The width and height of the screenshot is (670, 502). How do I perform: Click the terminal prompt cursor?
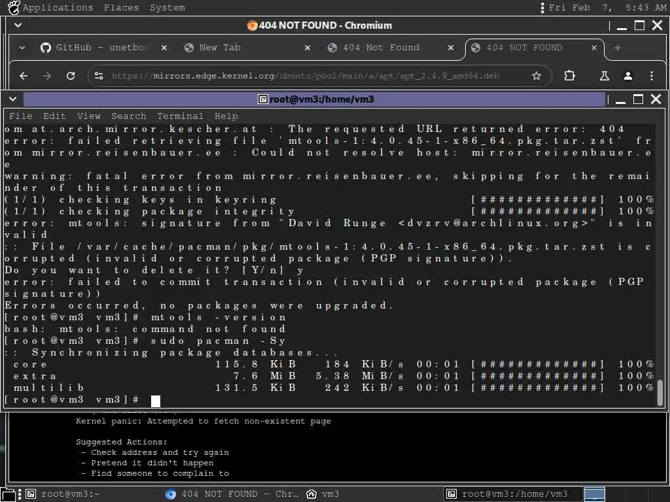click(x=156, y=401)
